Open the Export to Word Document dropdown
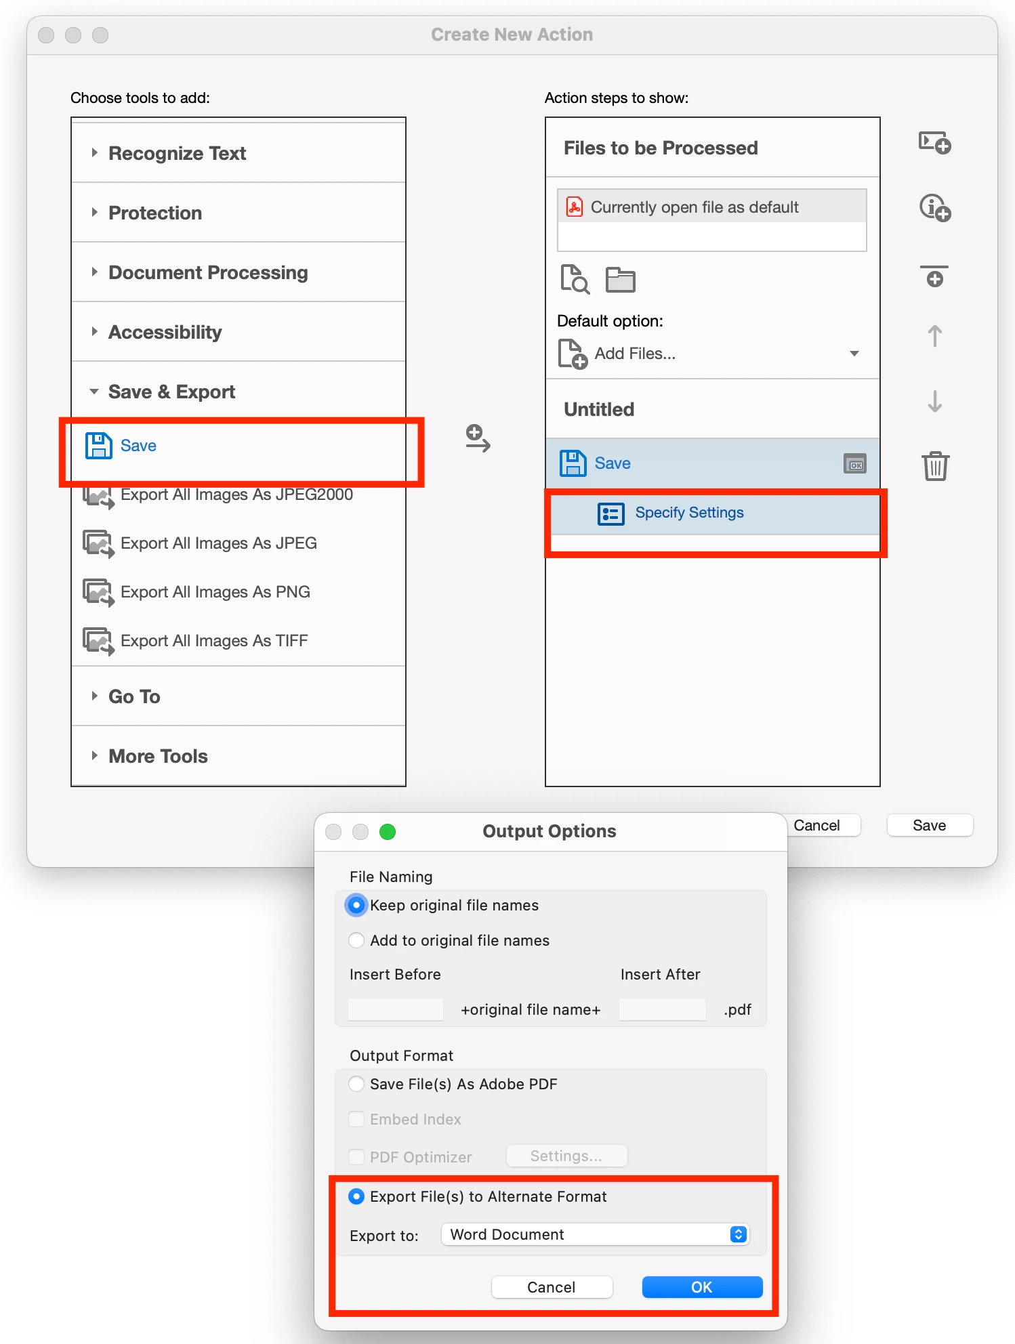Image resolution: width=1015 pixels, height=1344 pixels. pyautogui.click(x=595, y=1234)
